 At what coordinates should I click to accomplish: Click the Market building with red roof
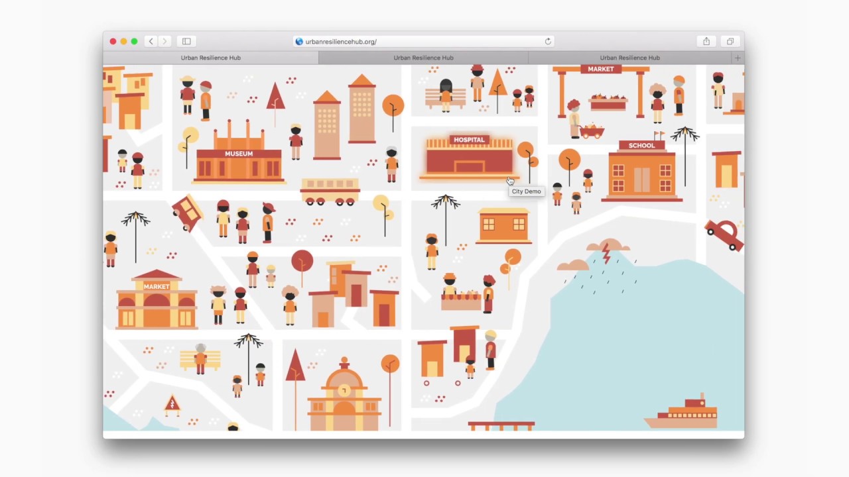157,299
